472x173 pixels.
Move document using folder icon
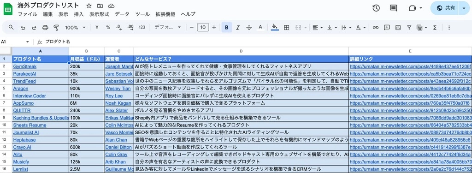[100, 6]
